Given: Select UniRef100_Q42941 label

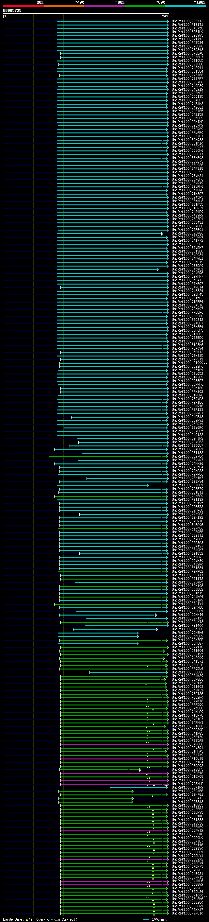Looking at the screenshot, I should (x=187, y=68).
